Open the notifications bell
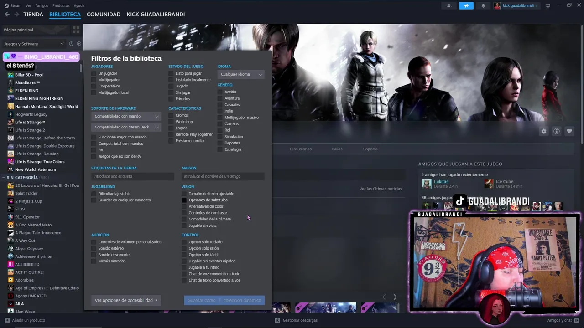The image size is (584, 328). (x=483, y=5)
